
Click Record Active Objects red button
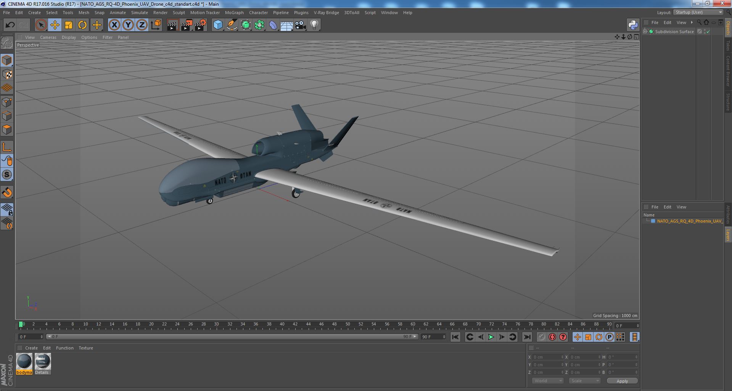[x=552, y=337]
